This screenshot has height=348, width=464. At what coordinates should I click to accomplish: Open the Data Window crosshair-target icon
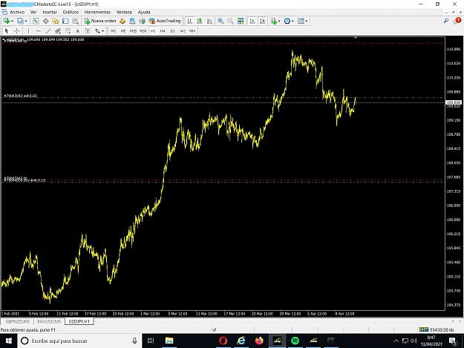tap(45, 21)
